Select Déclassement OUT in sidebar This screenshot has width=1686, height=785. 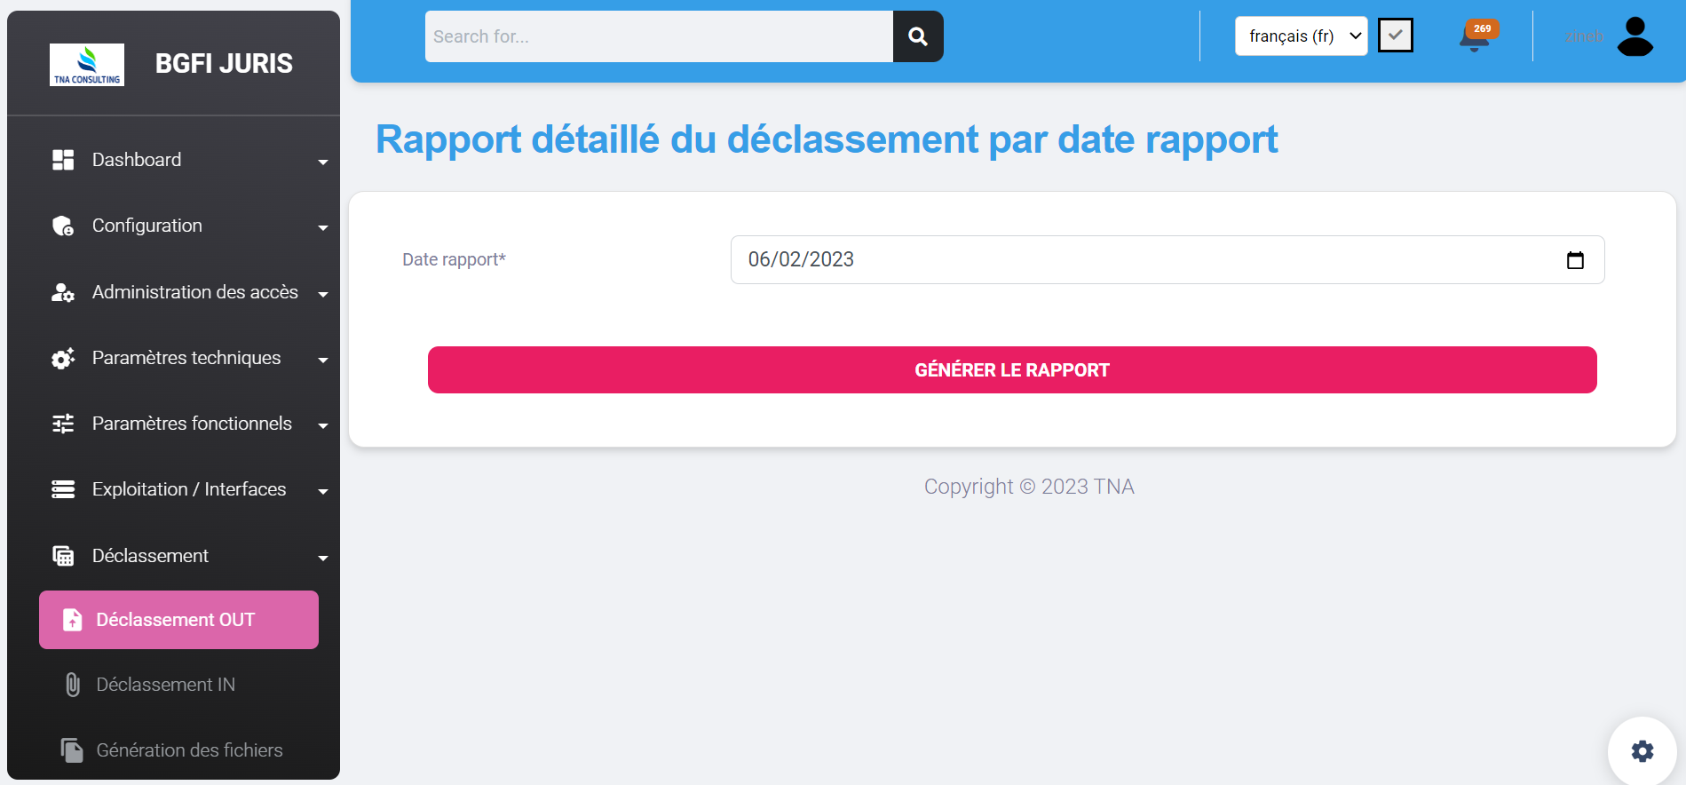(x=178, y=620)
